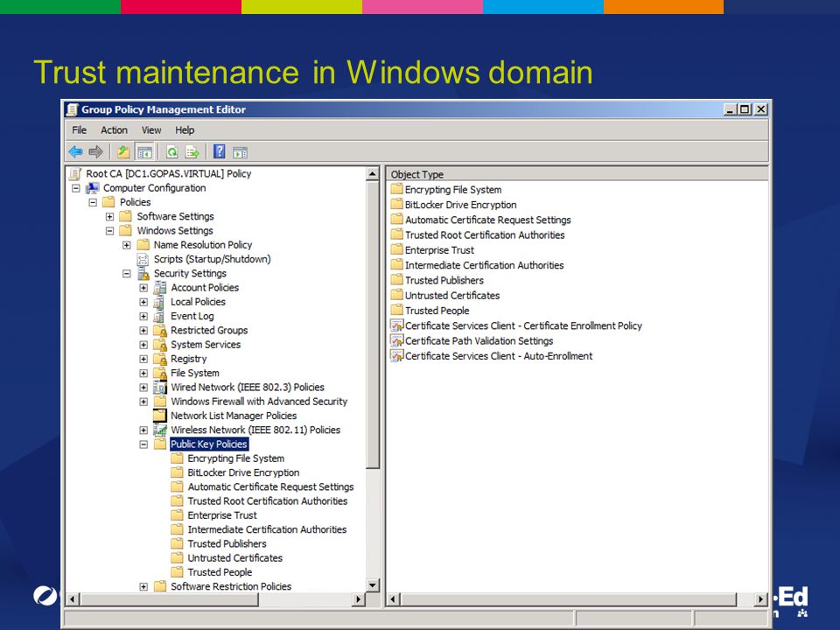Click the Network List Manager Policies icon

click(159, 416)
